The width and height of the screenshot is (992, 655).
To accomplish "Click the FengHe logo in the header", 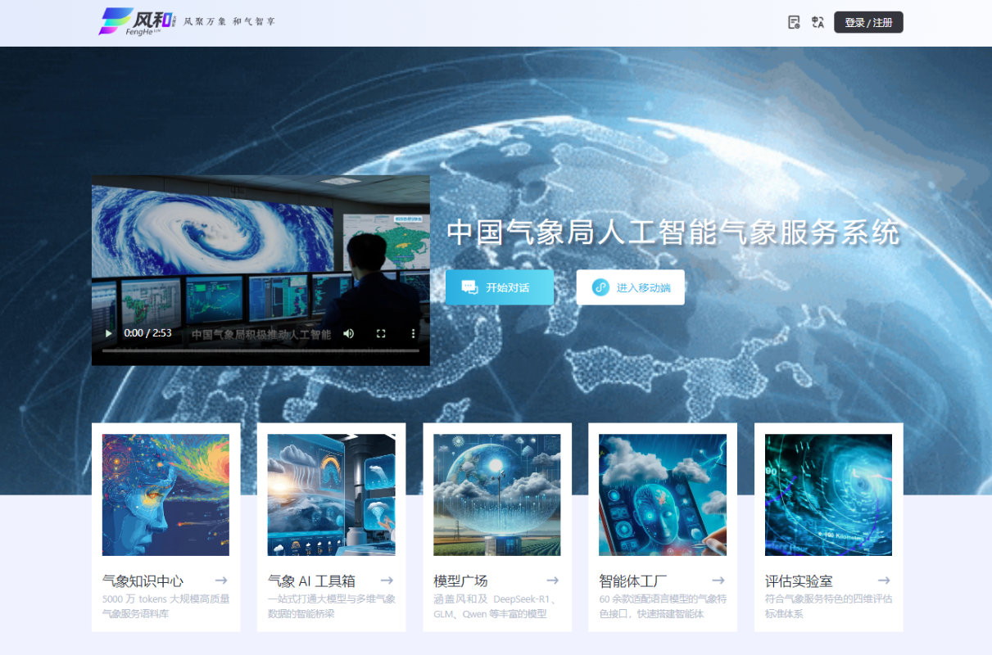I will point(137,21).
